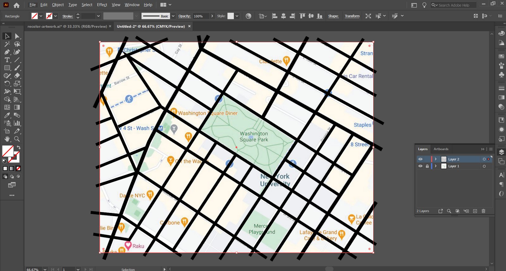Swap fill and stroke arrows
This screenshot has width=506, height=271.
point(19,148)
